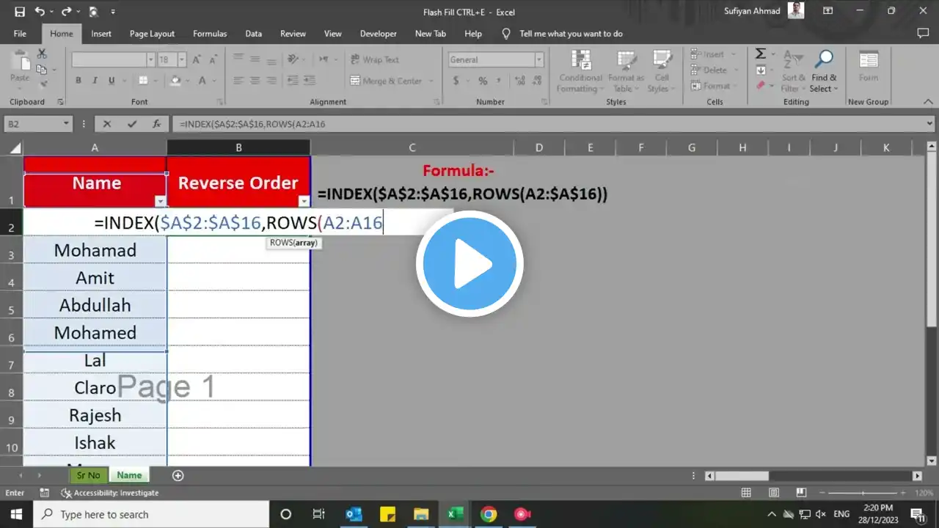
Task: Click the AutoSum sigma icon
Action: [761, 54]
